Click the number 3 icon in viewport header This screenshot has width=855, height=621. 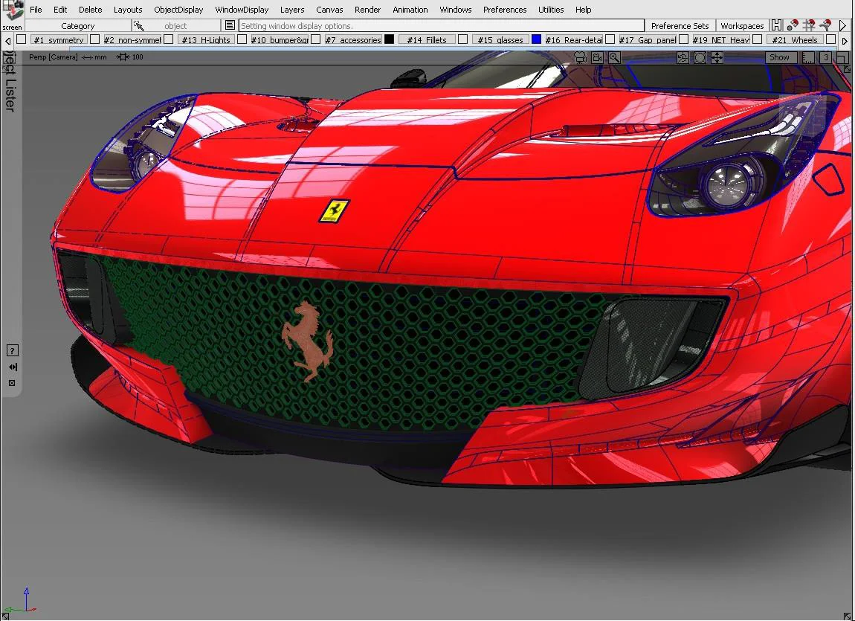point(826,57)
